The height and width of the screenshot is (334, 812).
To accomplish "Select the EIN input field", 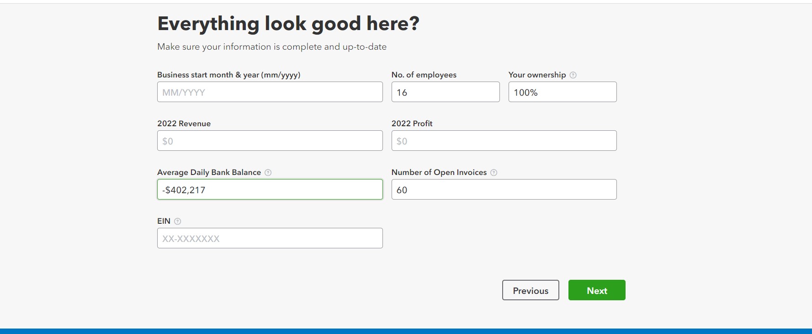I will (270, 238).
